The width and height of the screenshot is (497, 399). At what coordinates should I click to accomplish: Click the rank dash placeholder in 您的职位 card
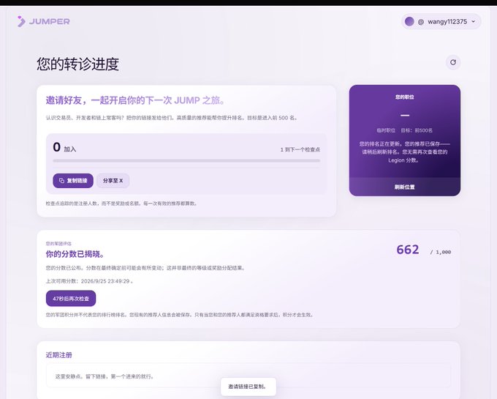coord(405,115)
